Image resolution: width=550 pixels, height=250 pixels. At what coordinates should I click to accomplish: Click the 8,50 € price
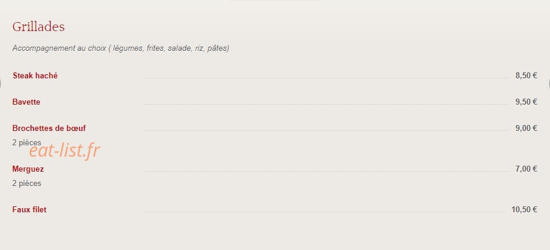[x=526, y=75]
